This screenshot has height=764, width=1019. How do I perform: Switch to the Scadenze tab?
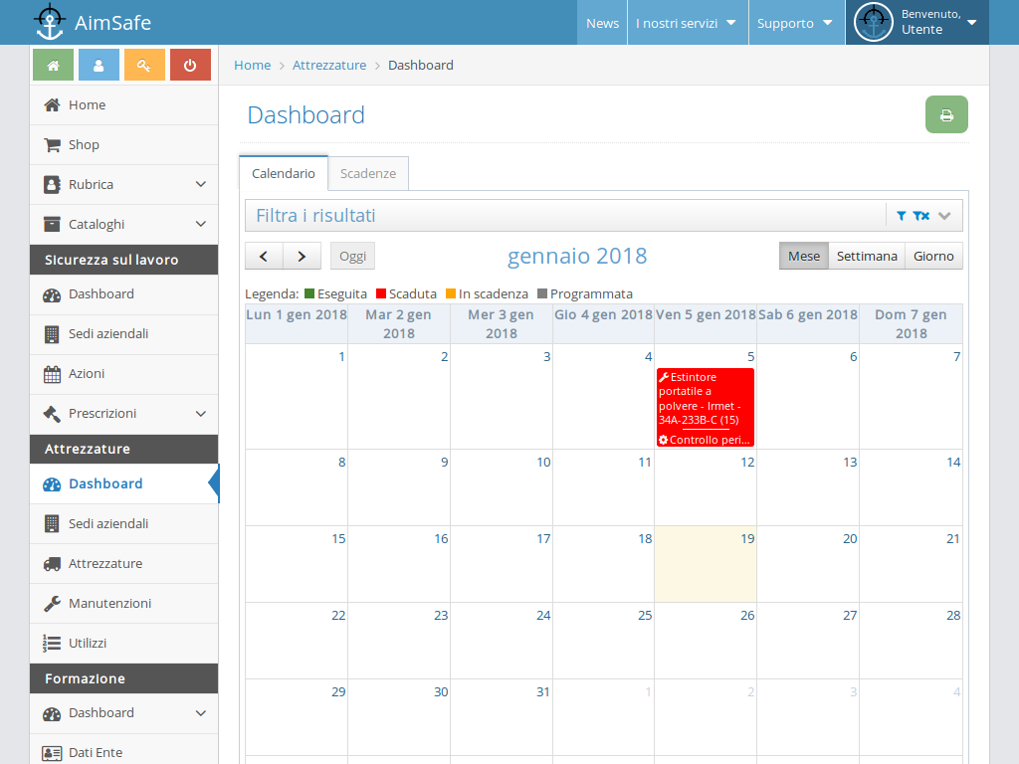tap(368, 173)
